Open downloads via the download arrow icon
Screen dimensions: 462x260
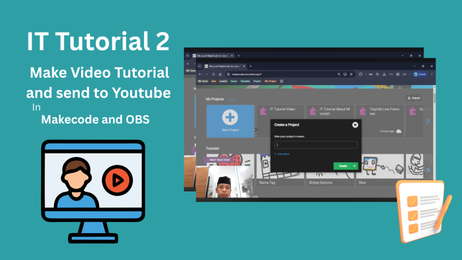point(384,74)
